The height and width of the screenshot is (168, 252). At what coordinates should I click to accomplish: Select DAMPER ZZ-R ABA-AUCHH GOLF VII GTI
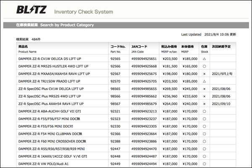50,111
